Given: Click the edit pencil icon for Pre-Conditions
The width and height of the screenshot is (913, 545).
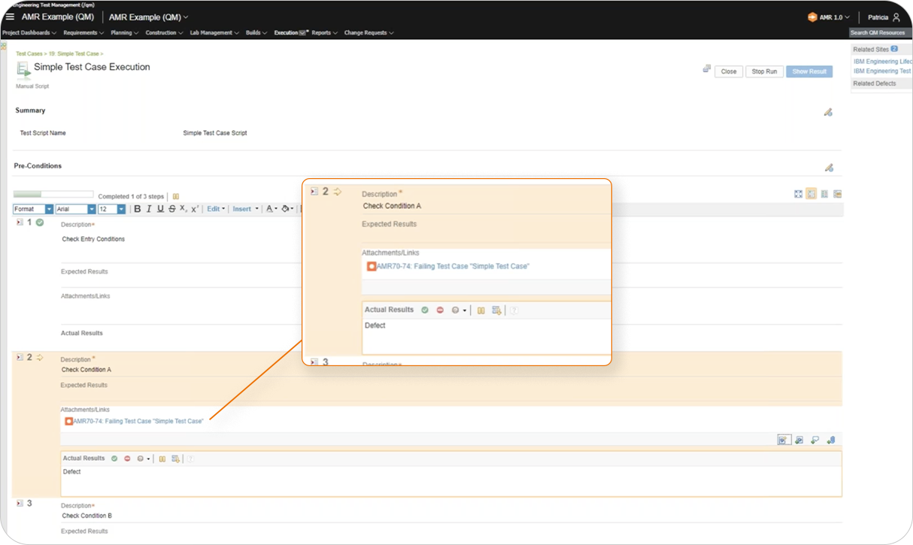Looking at the screenshot, I should [x=828, y=168].
